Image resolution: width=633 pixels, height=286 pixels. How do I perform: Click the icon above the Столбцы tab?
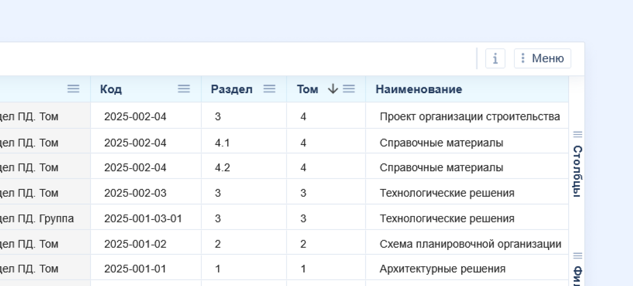click(577, 134)
